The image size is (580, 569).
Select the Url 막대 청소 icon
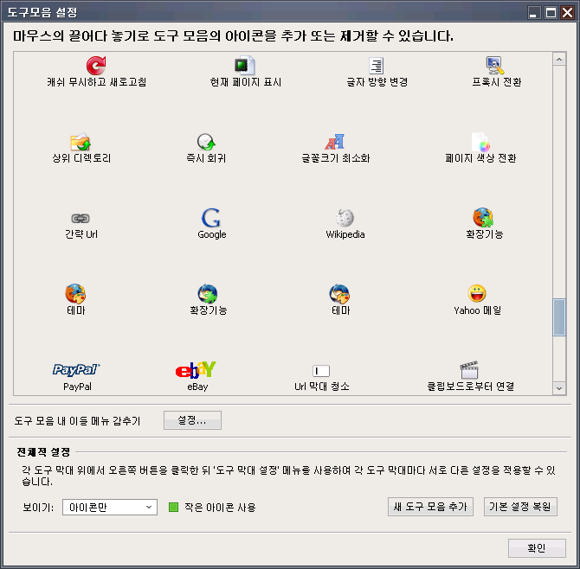tap(321, 371)
